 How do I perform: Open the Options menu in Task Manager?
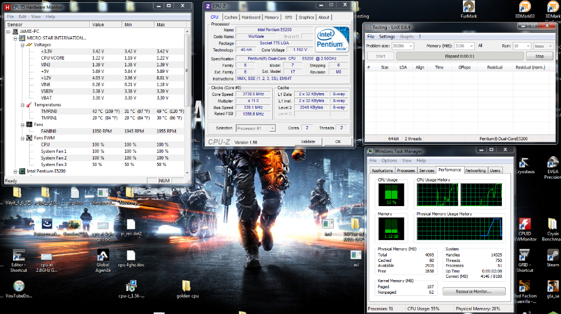click(389, 161)
